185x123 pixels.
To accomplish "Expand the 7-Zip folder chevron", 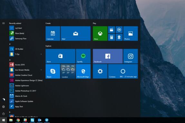I will click(x=41, y=54).
